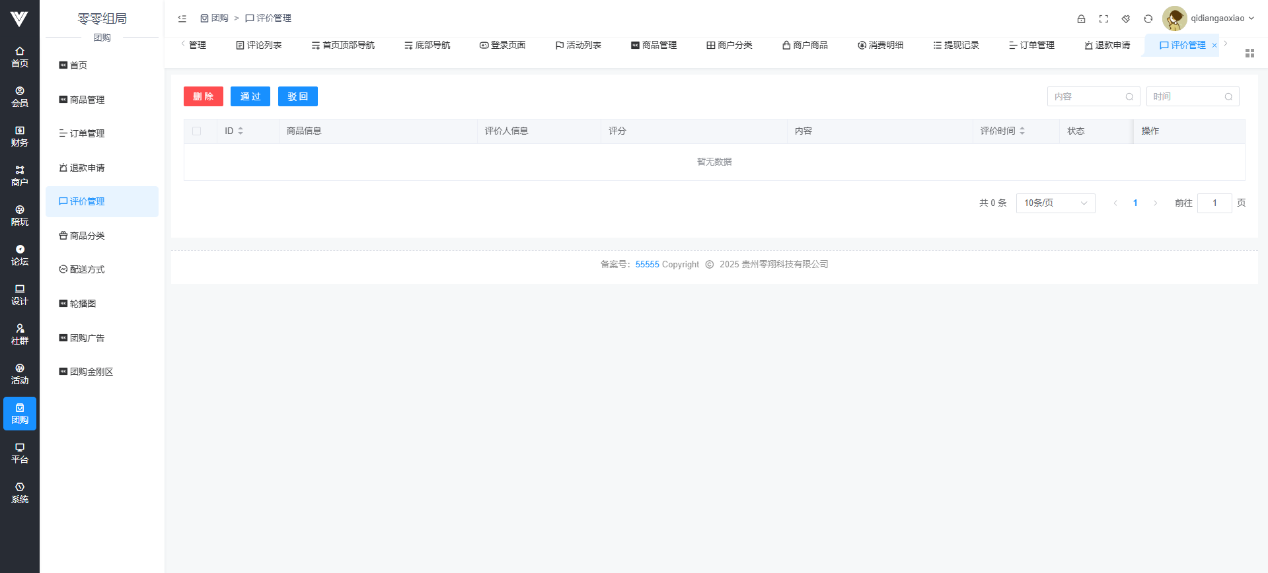Select 退款申请 in the sidebar menu
This screenshot has width=1268, height=573.
[87, 168]
